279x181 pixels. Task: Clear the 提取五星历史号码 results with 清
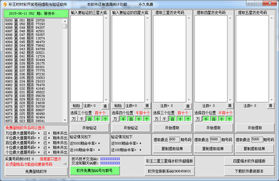(270, 106)
